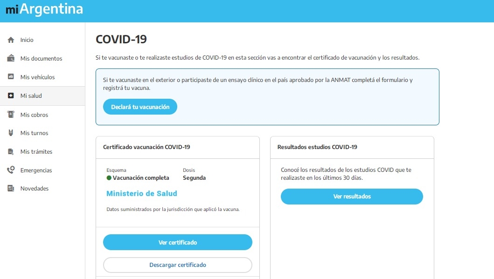Image resolution: width=494 pixels, height=279 pixels.
Task: Click the Mis vehículos car icon
Action: [x=11, y=77]
